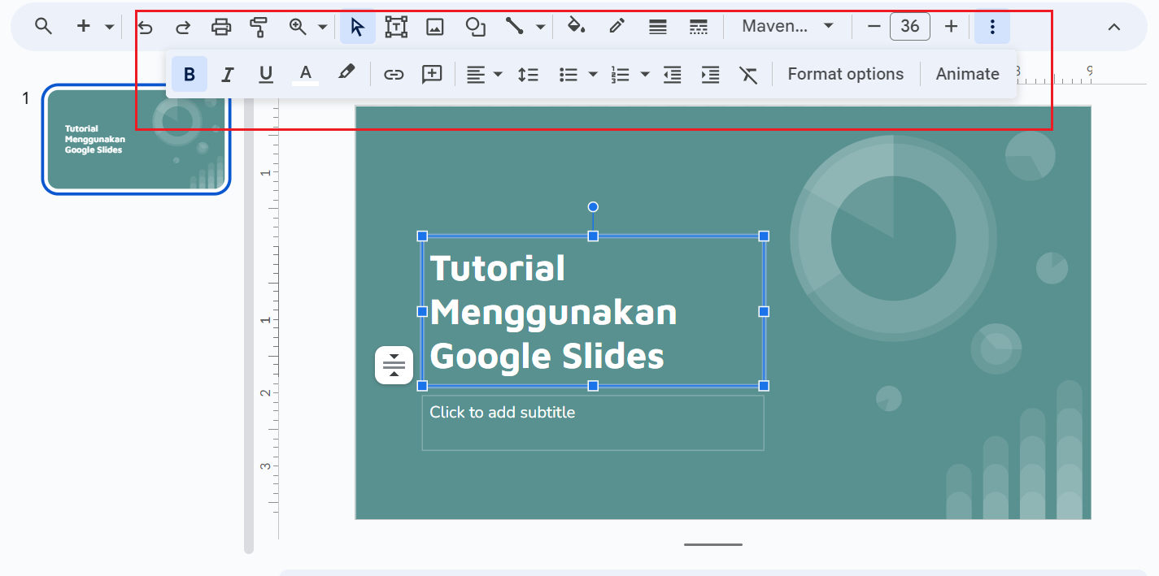Open the font family dropdown

[785, 26]
